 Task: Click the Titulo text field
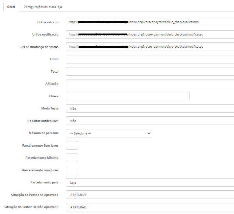(x=150, y=59)
